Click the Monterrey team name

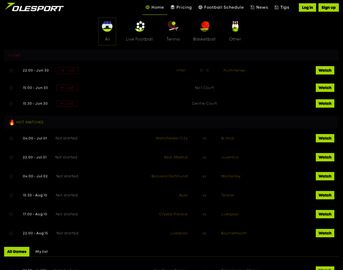tap(231, 176)
